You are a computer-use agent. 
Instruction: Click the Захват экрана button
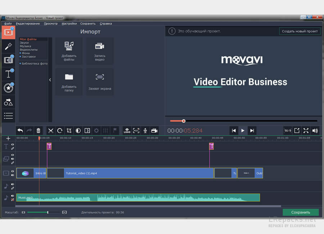[100, 82]
